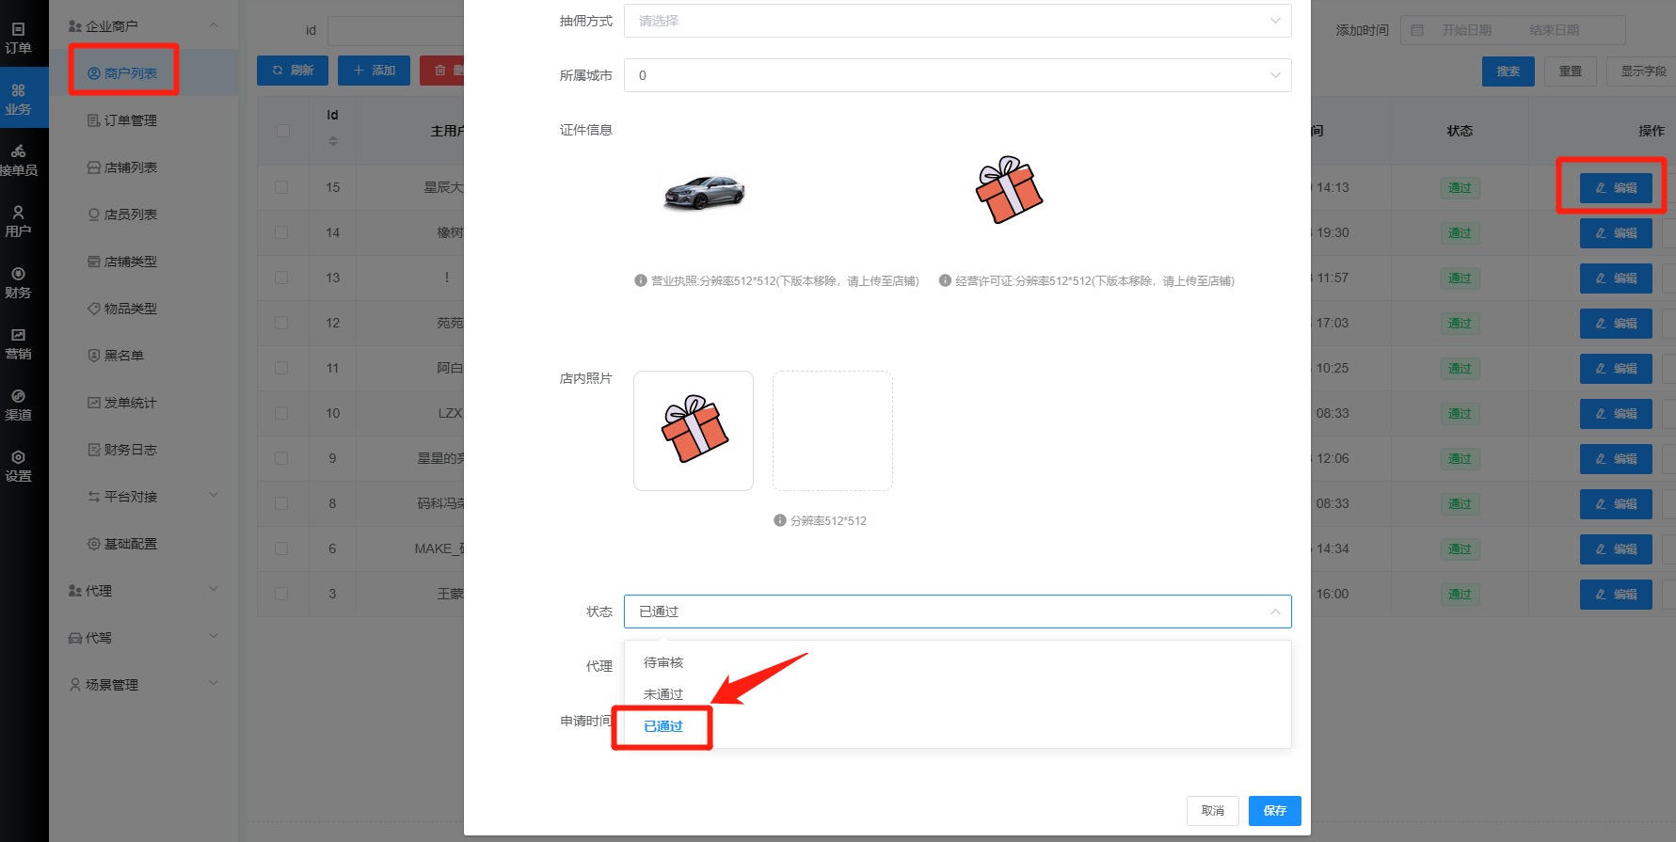Select the checkbox for row Id 12
The height and width of the screenshot is (842, 1676).
pyautogui.click(x=281, y=323)
